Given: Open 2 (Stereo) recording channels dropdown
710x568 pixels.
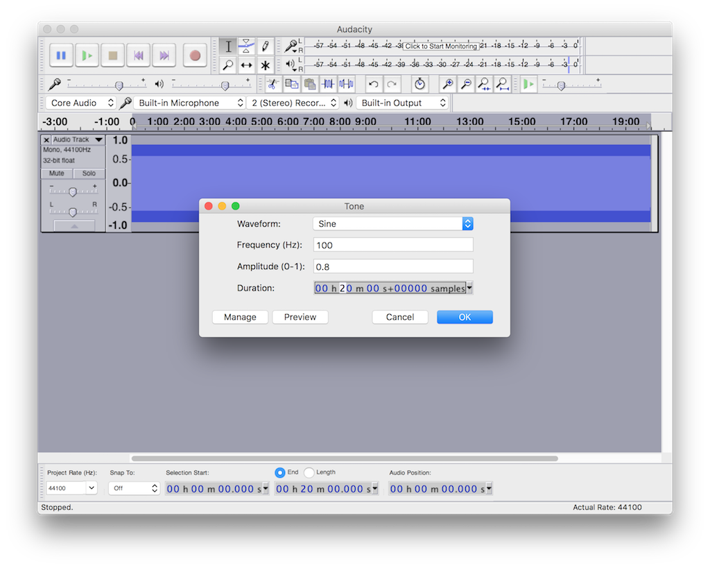Looking at the screenshot, I should pos(293,103).
